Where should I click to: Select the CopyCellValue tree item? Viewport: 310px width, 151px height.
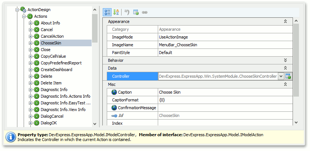[53, 56]
